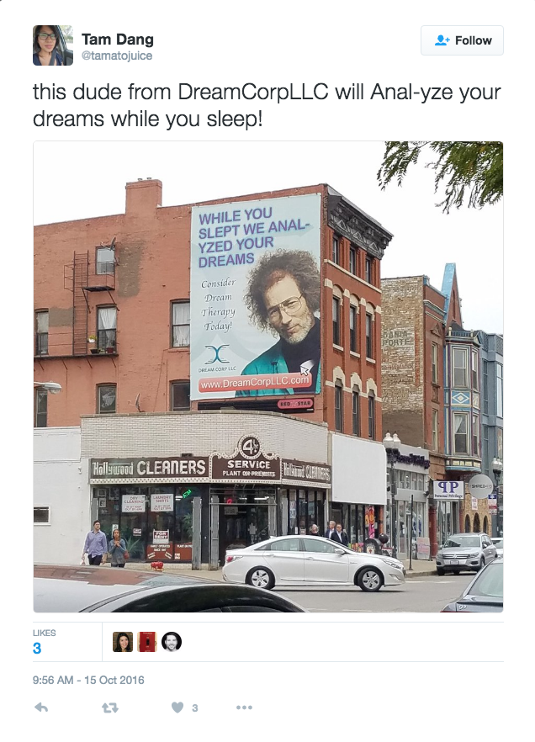Open the 9:56 AM timestamp link
Image resolution: width=535 pixels, height=742 pixels.
88,680
